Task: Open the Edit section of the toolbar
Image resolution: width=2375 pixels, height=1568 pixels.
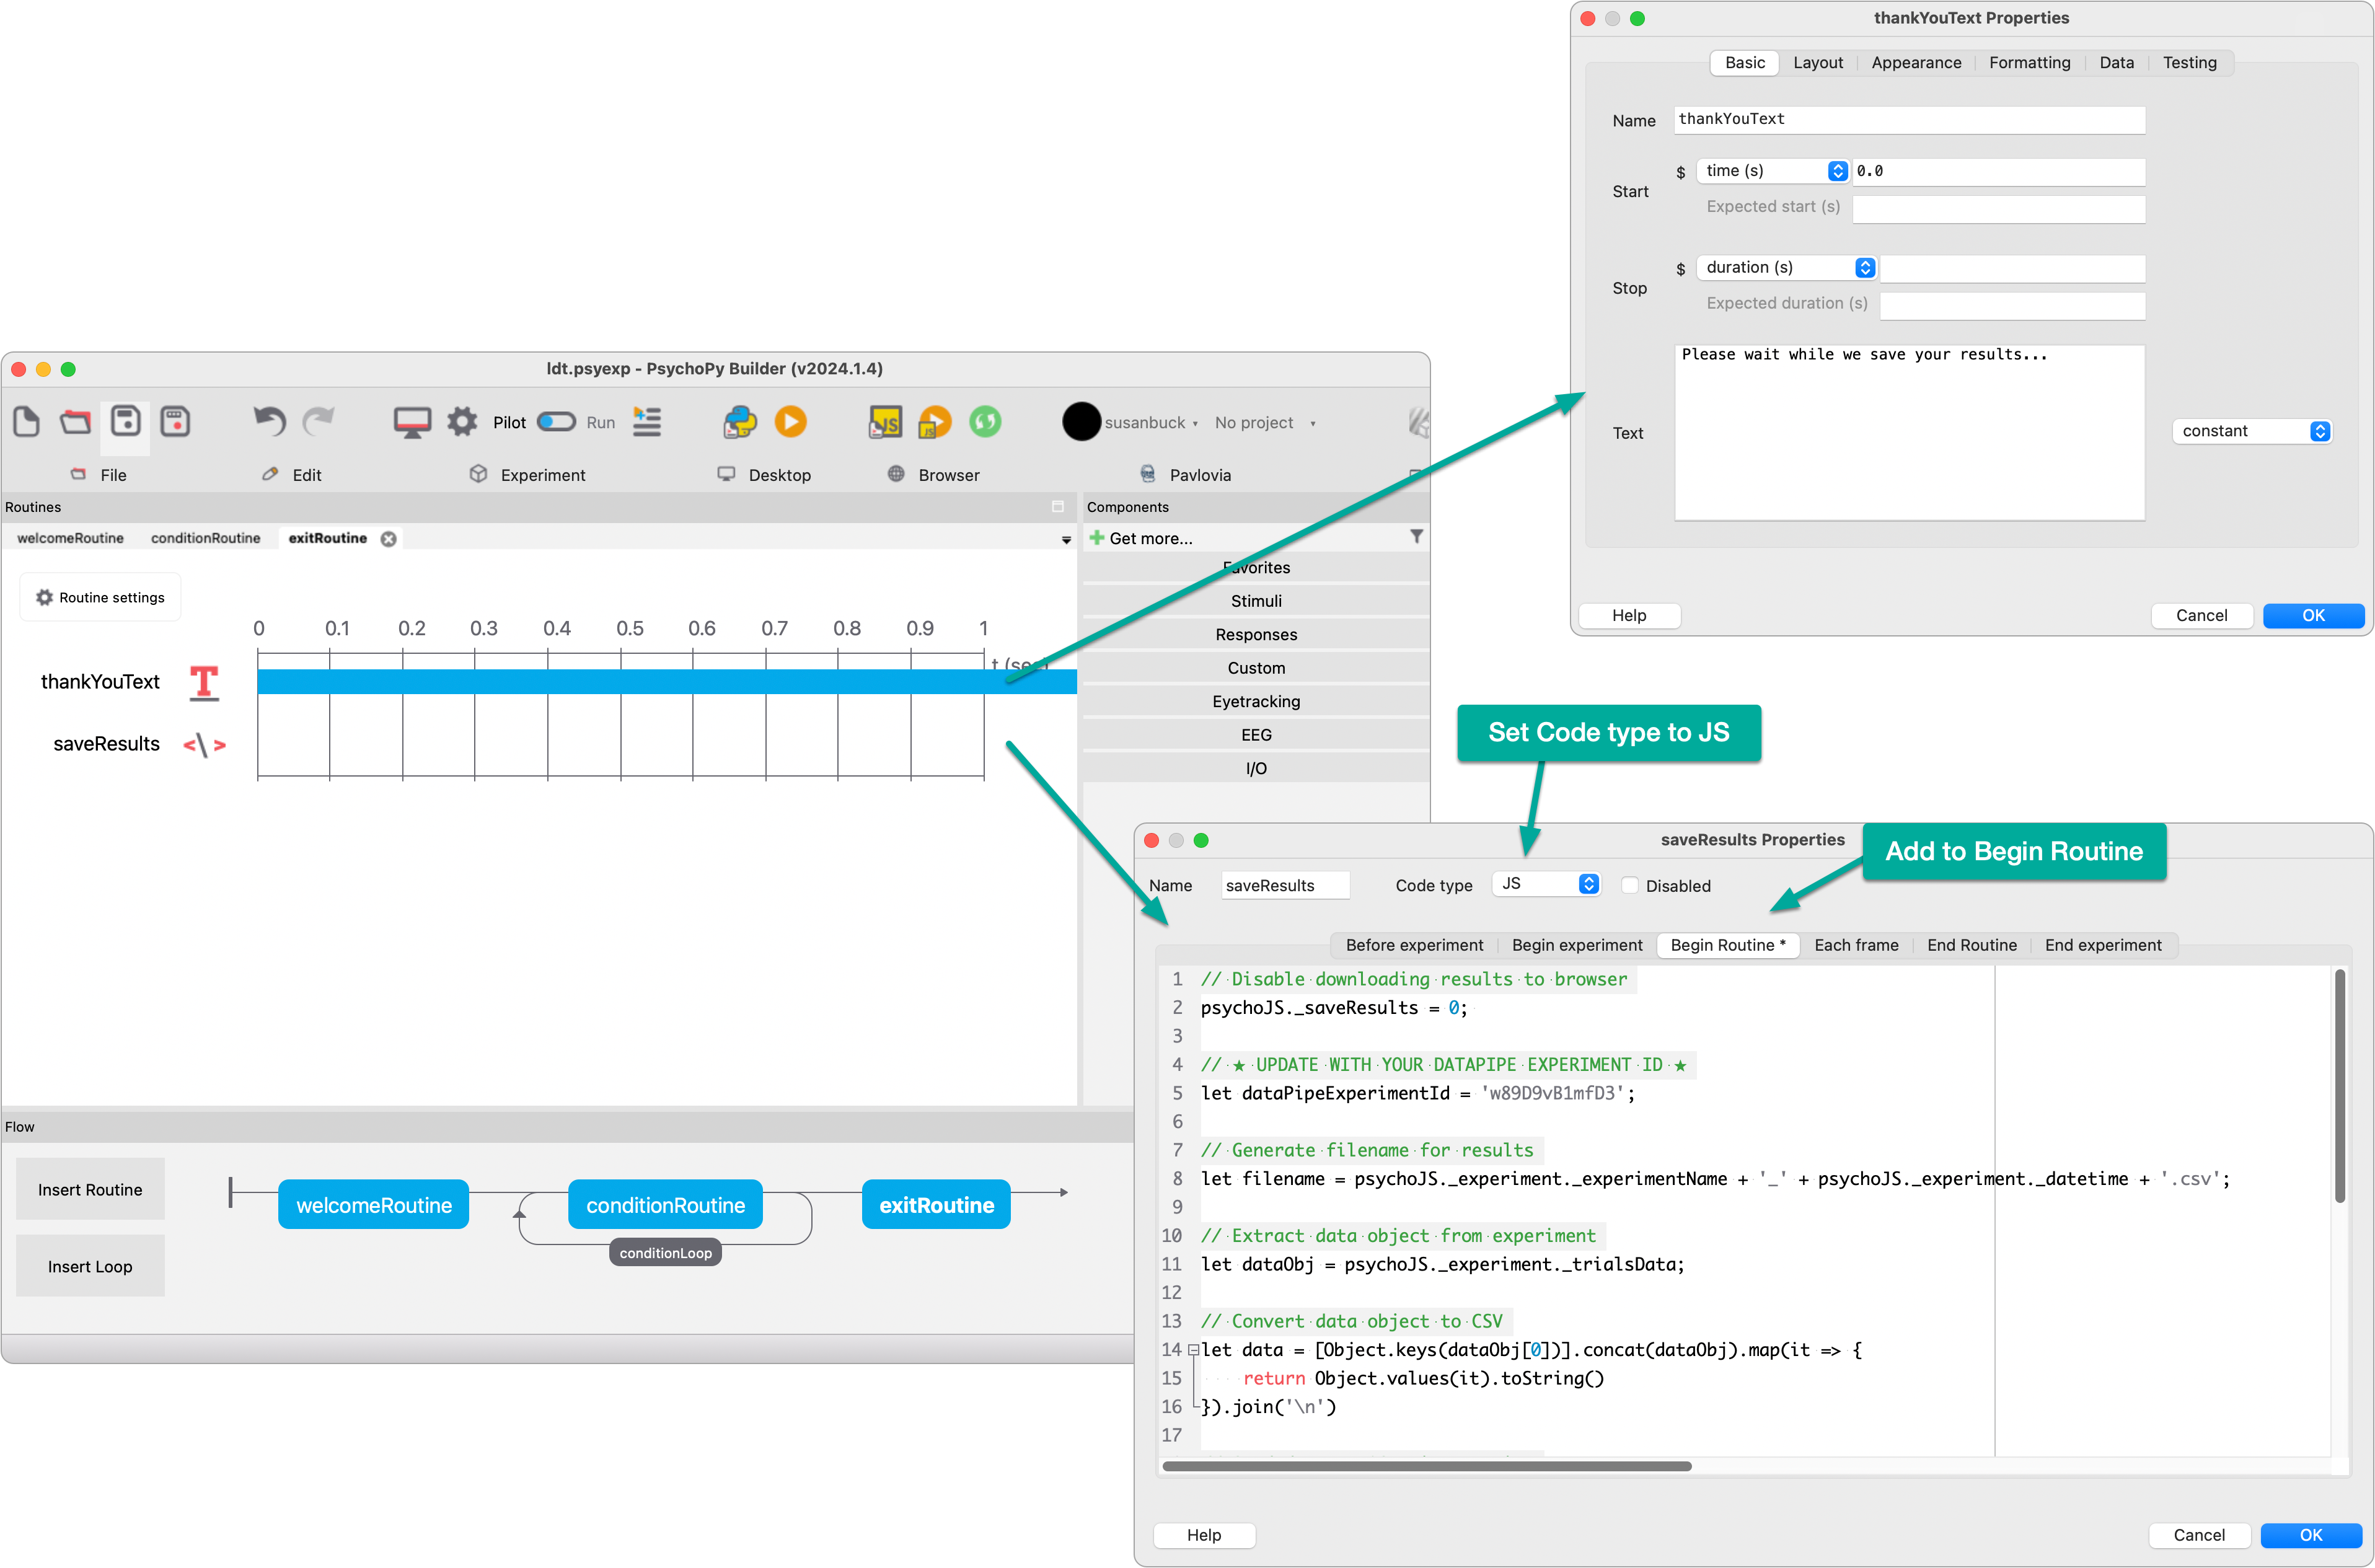Action: click(292, 475)
